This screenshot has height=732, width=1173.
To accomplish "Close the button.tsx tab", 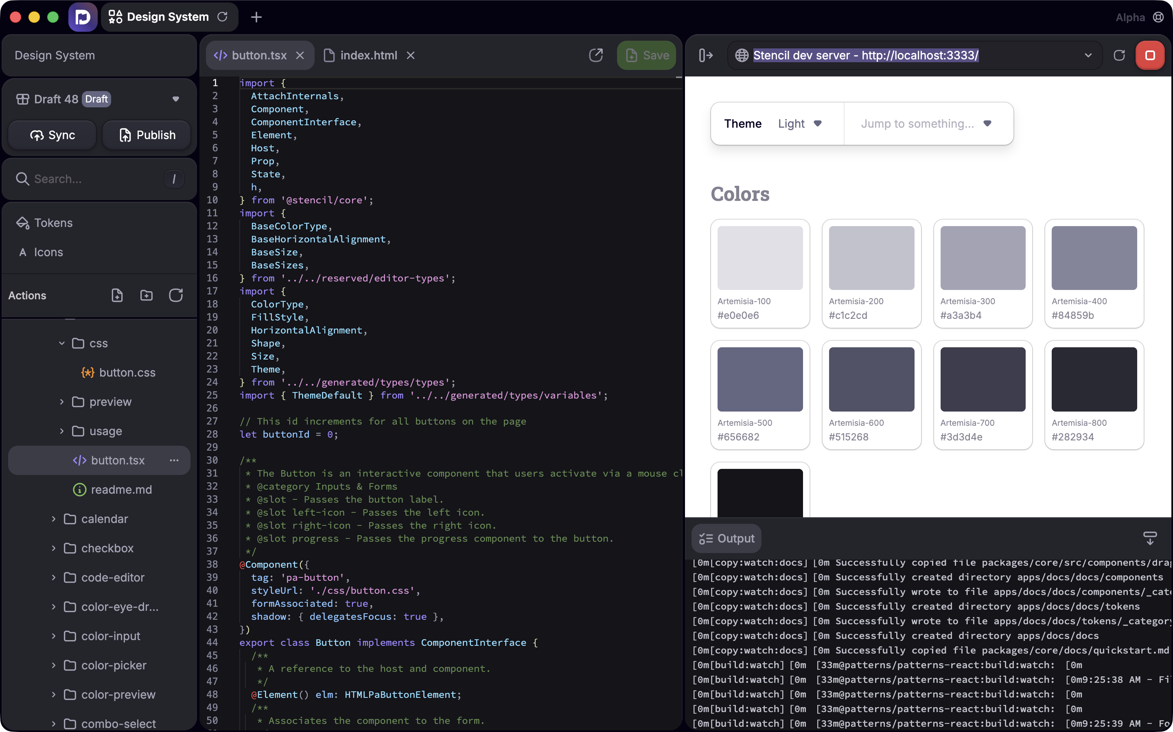I will click(300, 55).
